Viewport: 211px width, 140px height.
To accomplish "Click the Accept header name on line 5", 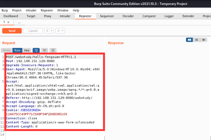I will 12,82.
